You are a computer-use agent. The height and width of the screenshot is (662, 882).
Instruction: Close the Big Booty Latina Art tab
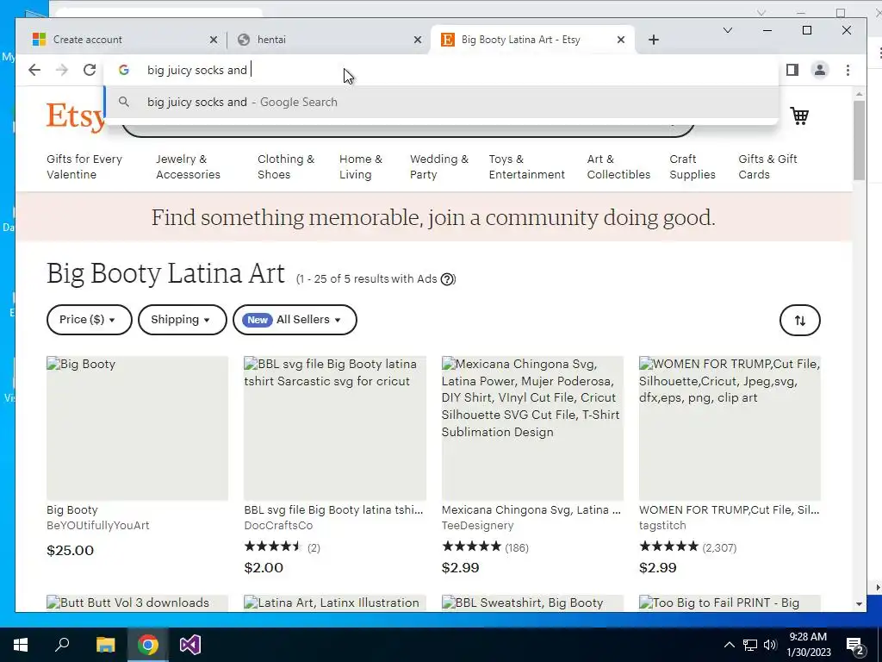[620, 40]
